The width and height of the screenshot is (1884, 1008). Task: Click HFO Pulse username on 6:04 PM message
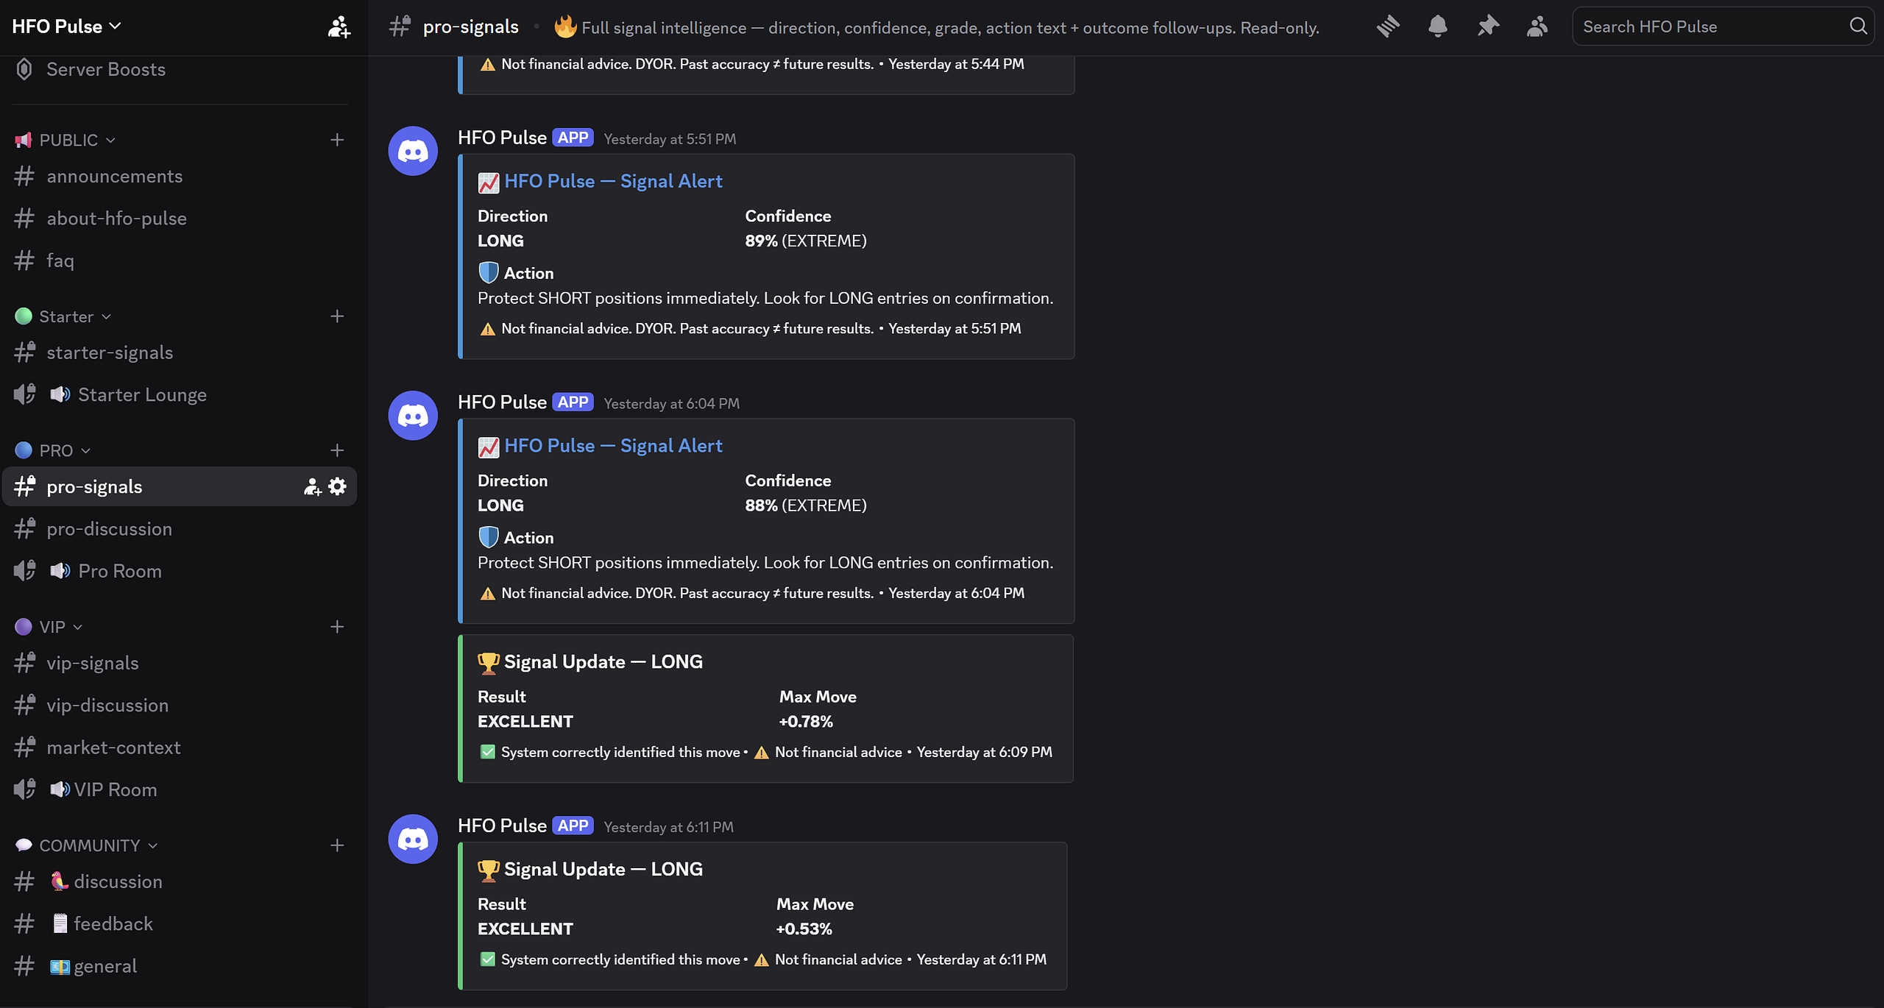tap(502, 402)
